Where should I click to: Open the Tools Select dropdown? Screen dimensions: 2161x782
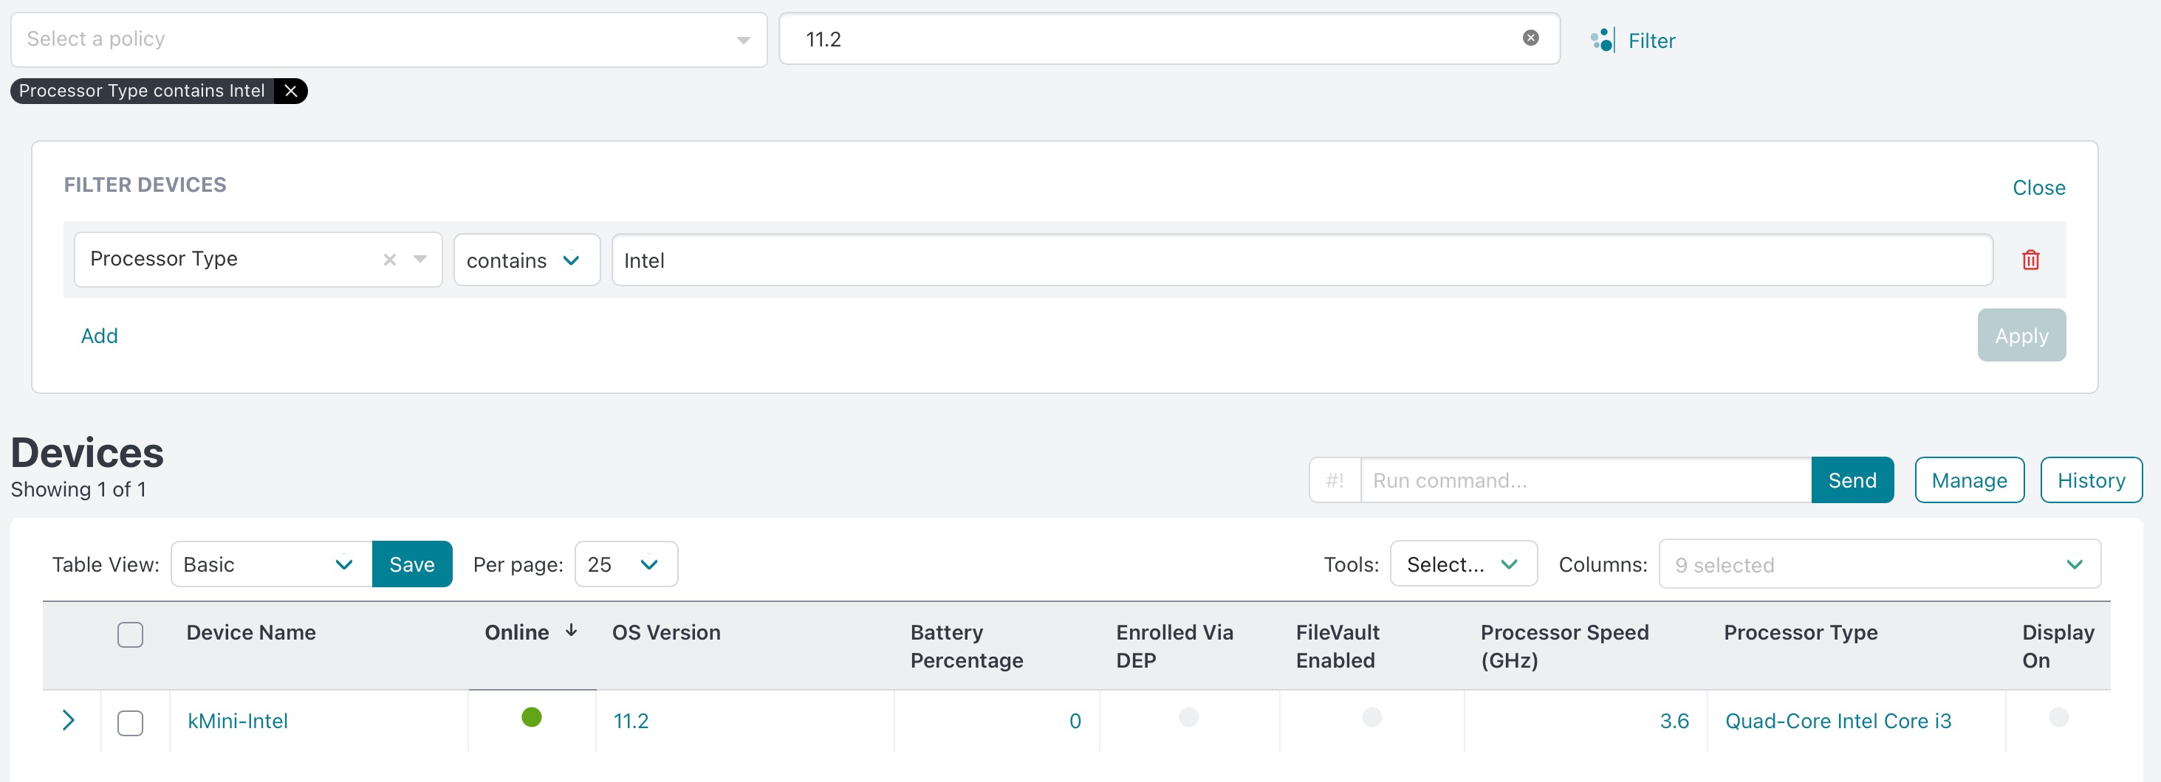(1462, 564)
